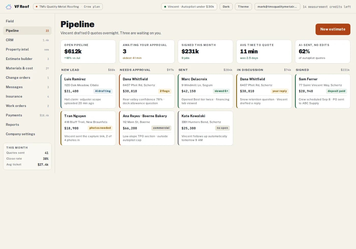Screen dimensions: 356x249
Task: Click the Open Pipeline $612k stat card
Action: 88,52
